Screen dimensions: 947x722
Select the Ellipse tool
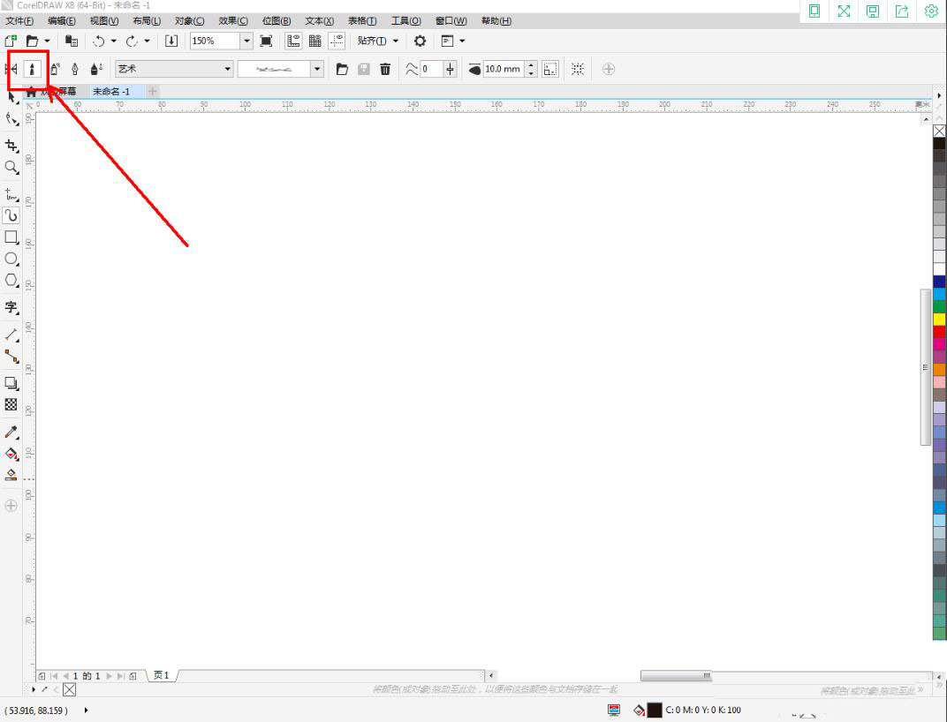click(11, 259)
